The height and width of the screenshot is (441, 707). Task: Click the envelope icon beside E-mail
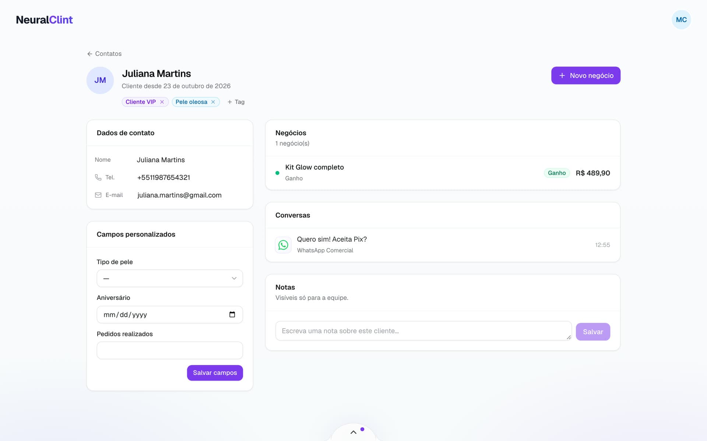[x=98, y=195]
